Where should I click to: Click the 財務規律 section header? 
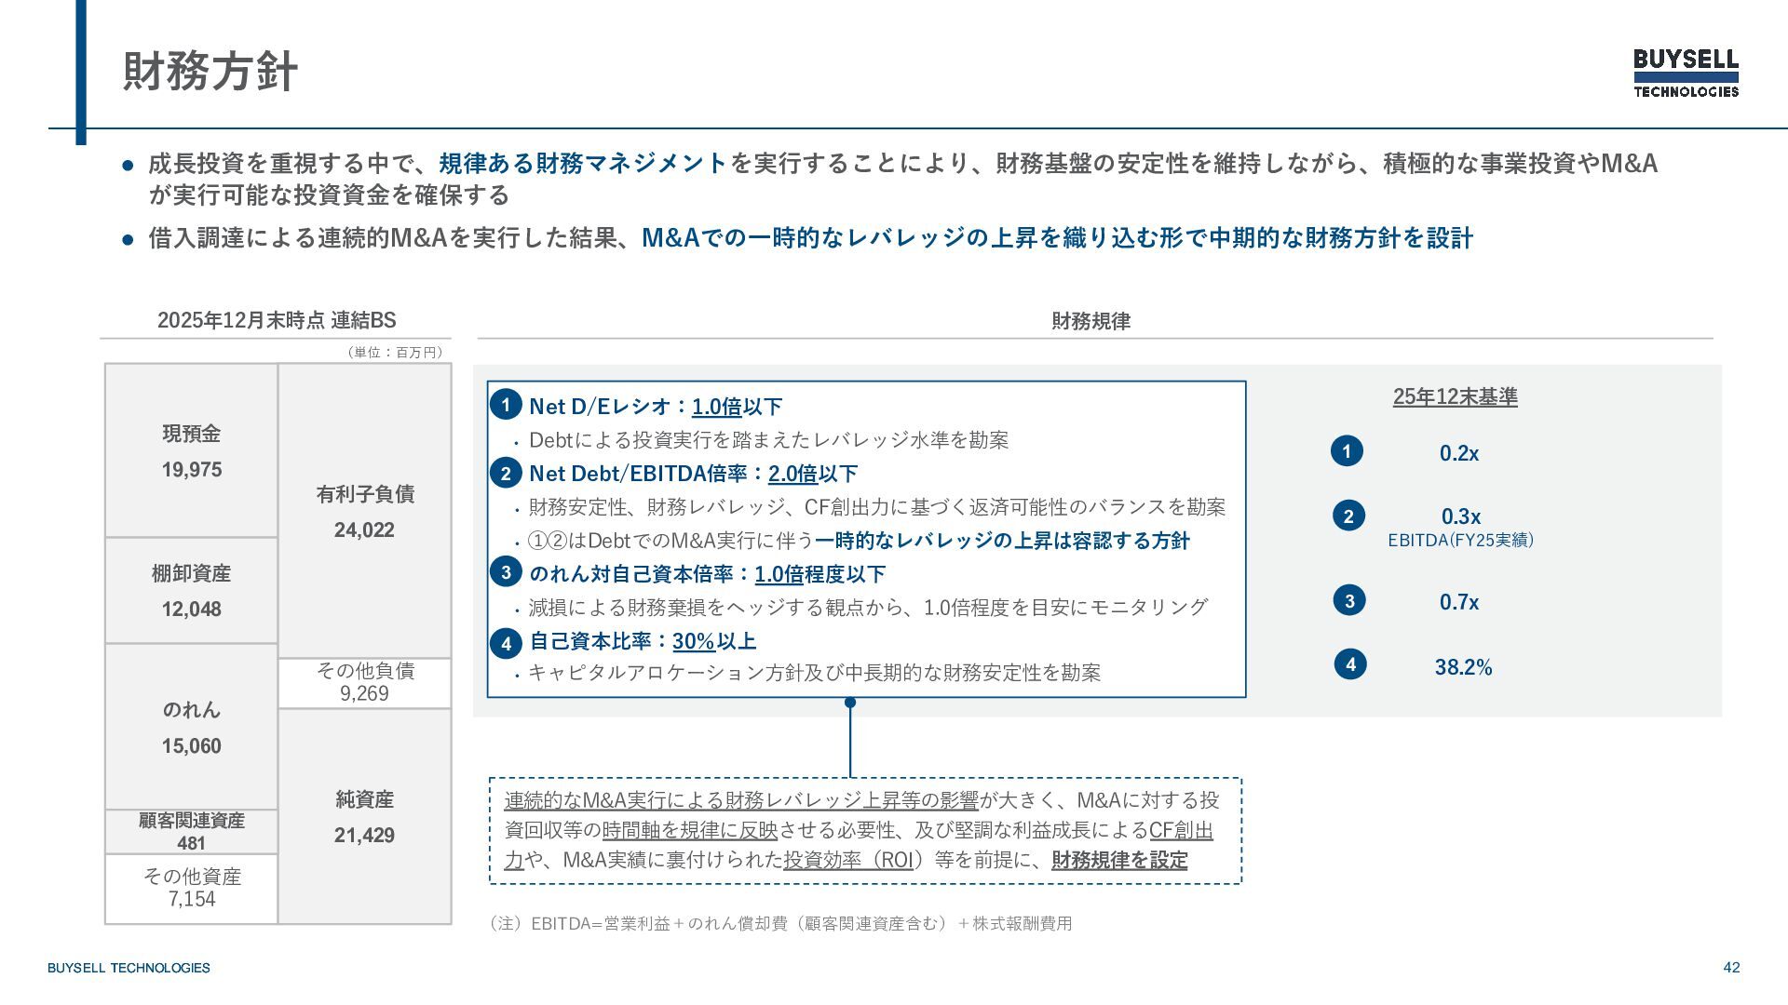(1090, 321)
